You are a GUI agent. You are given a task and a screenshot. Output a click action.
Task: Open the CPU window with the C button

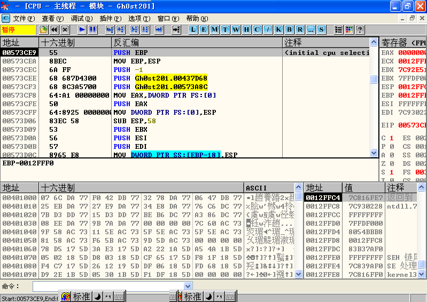[x=257, y=30]
